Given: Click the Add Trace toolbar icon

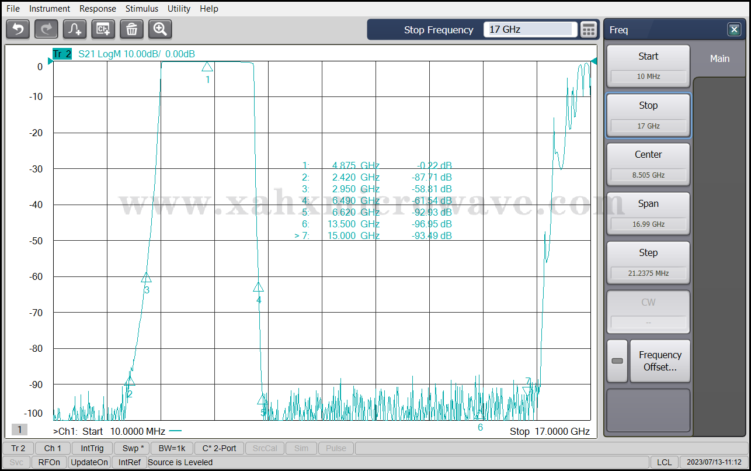Looking at the screenshot, I should click(x=75, y=29).
